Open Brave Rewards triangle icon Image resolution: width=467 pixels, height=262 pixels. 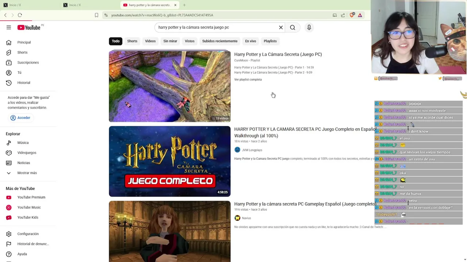(x=360, y=15)
